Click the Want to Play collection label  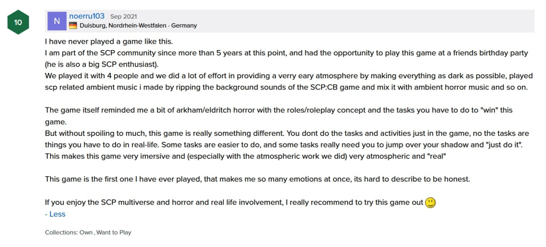tap(114, 233)
